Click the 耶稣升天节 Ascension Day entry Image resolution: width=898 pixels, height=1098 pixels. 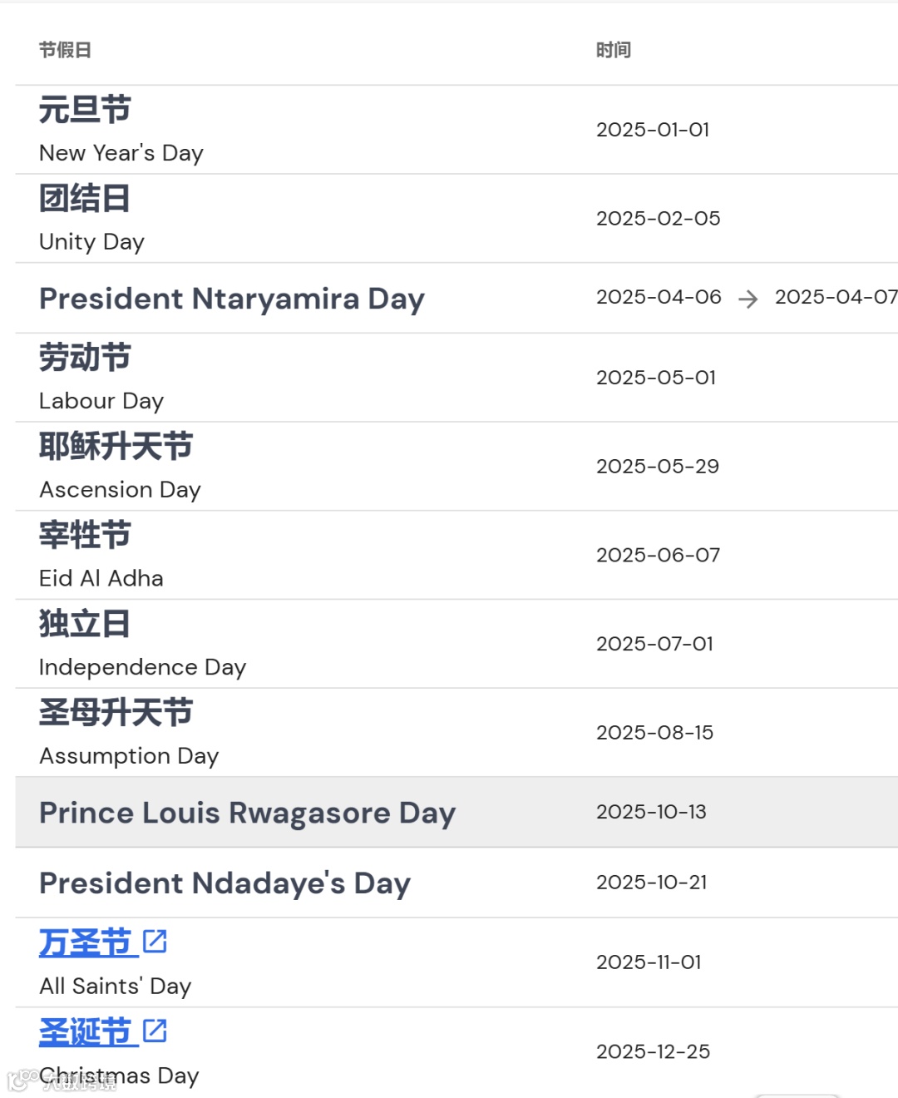[x=121, y=467]
